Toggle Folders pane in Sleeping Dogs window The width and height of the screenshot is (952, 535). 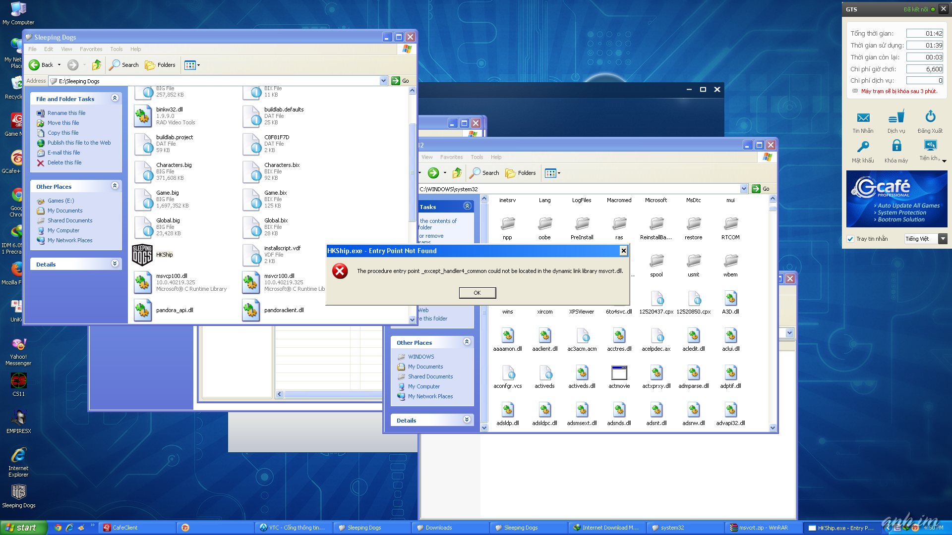[160, 65]
